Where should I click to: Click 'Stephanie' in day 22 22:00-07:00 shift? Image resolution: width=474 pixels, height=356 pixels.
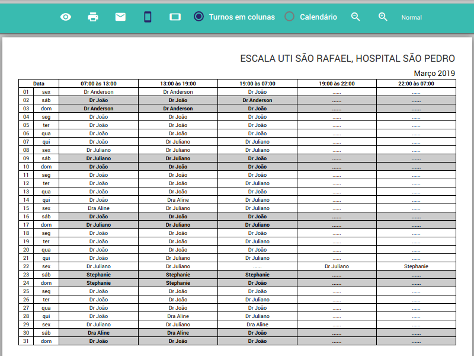coord(416,266)
